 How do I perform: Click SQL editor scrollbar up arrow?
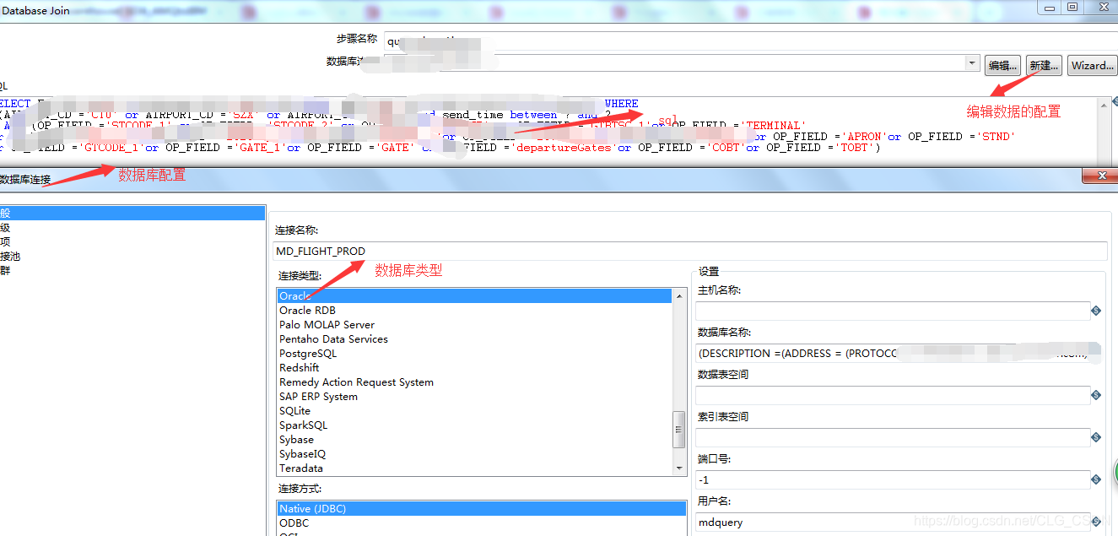coord(1104,104)
